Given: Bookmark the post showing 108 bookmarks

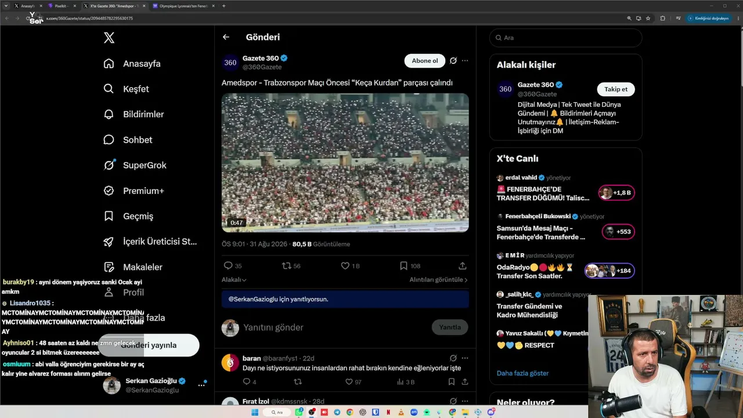Looking at the screenshot, I should point(403,266).
